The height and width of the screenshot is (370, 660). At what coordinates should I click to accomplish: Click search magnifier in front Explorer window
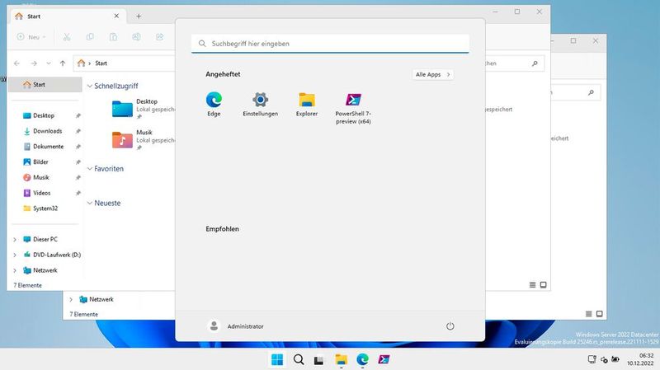pos(535,63)
